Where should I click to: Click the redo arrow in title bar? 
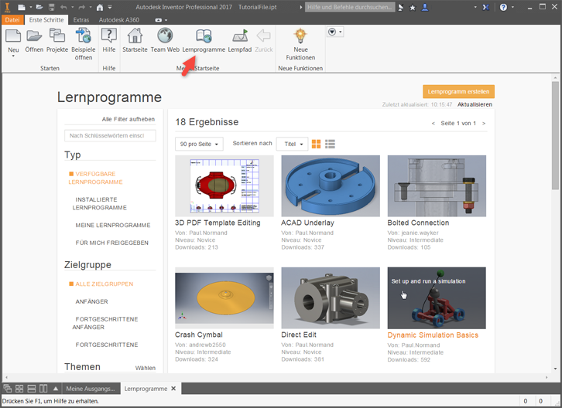click(82, 7)
